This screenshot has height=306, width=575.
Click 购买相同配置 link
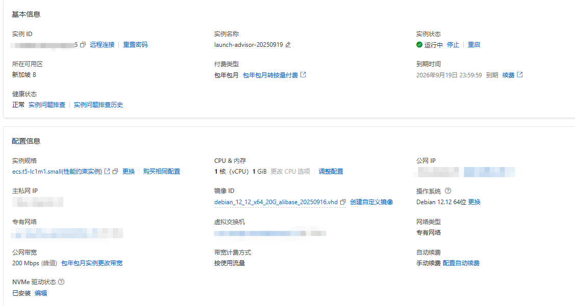pyautogui.click(x=162, y=172)
